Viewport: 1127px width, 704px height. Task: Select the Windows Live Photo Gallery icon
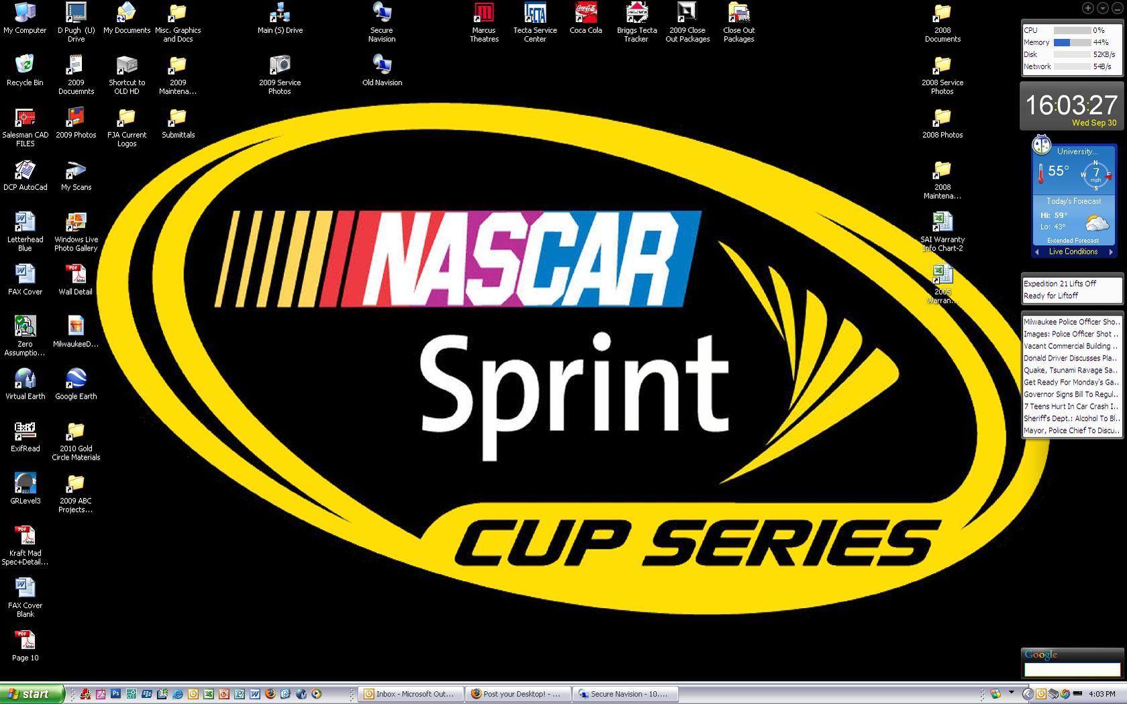click(76, 232)
